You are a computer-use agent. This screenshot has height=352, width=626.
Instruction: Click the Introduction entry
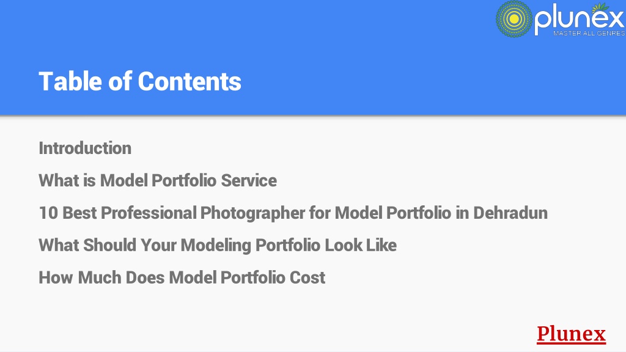pos(85,148)
